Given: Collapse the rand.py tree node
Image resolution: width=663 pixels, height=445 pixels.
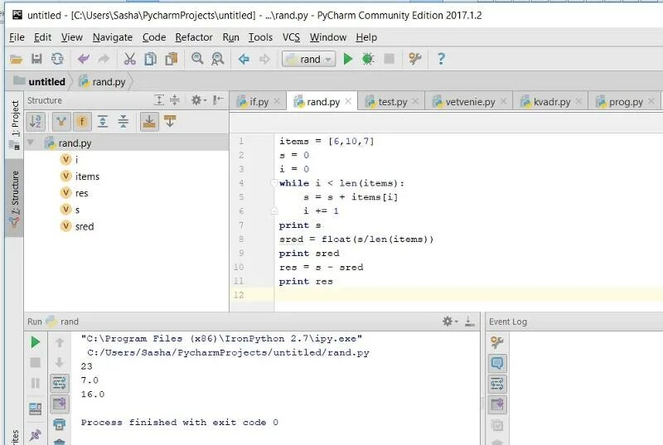Looking at the screenshot, I should (31, 143).
